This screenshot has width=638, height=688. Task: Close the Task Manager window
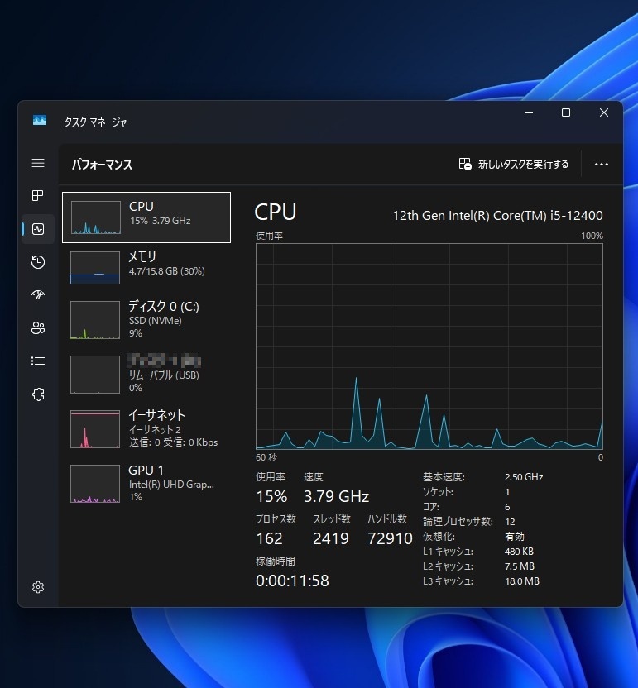tap(604, 112)
